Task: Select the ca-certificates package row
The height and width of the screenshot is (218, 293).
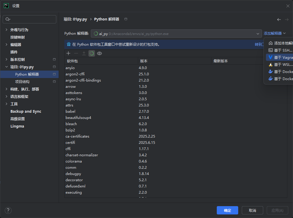Action: 176,136
